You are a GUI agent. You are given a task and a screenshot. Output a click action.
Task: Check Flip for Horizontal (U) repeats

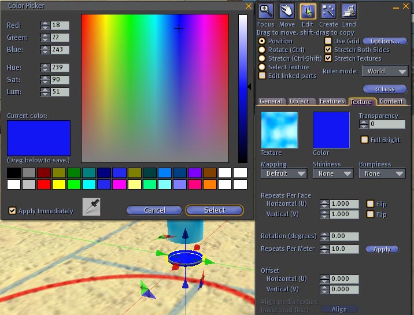(370, 203)
